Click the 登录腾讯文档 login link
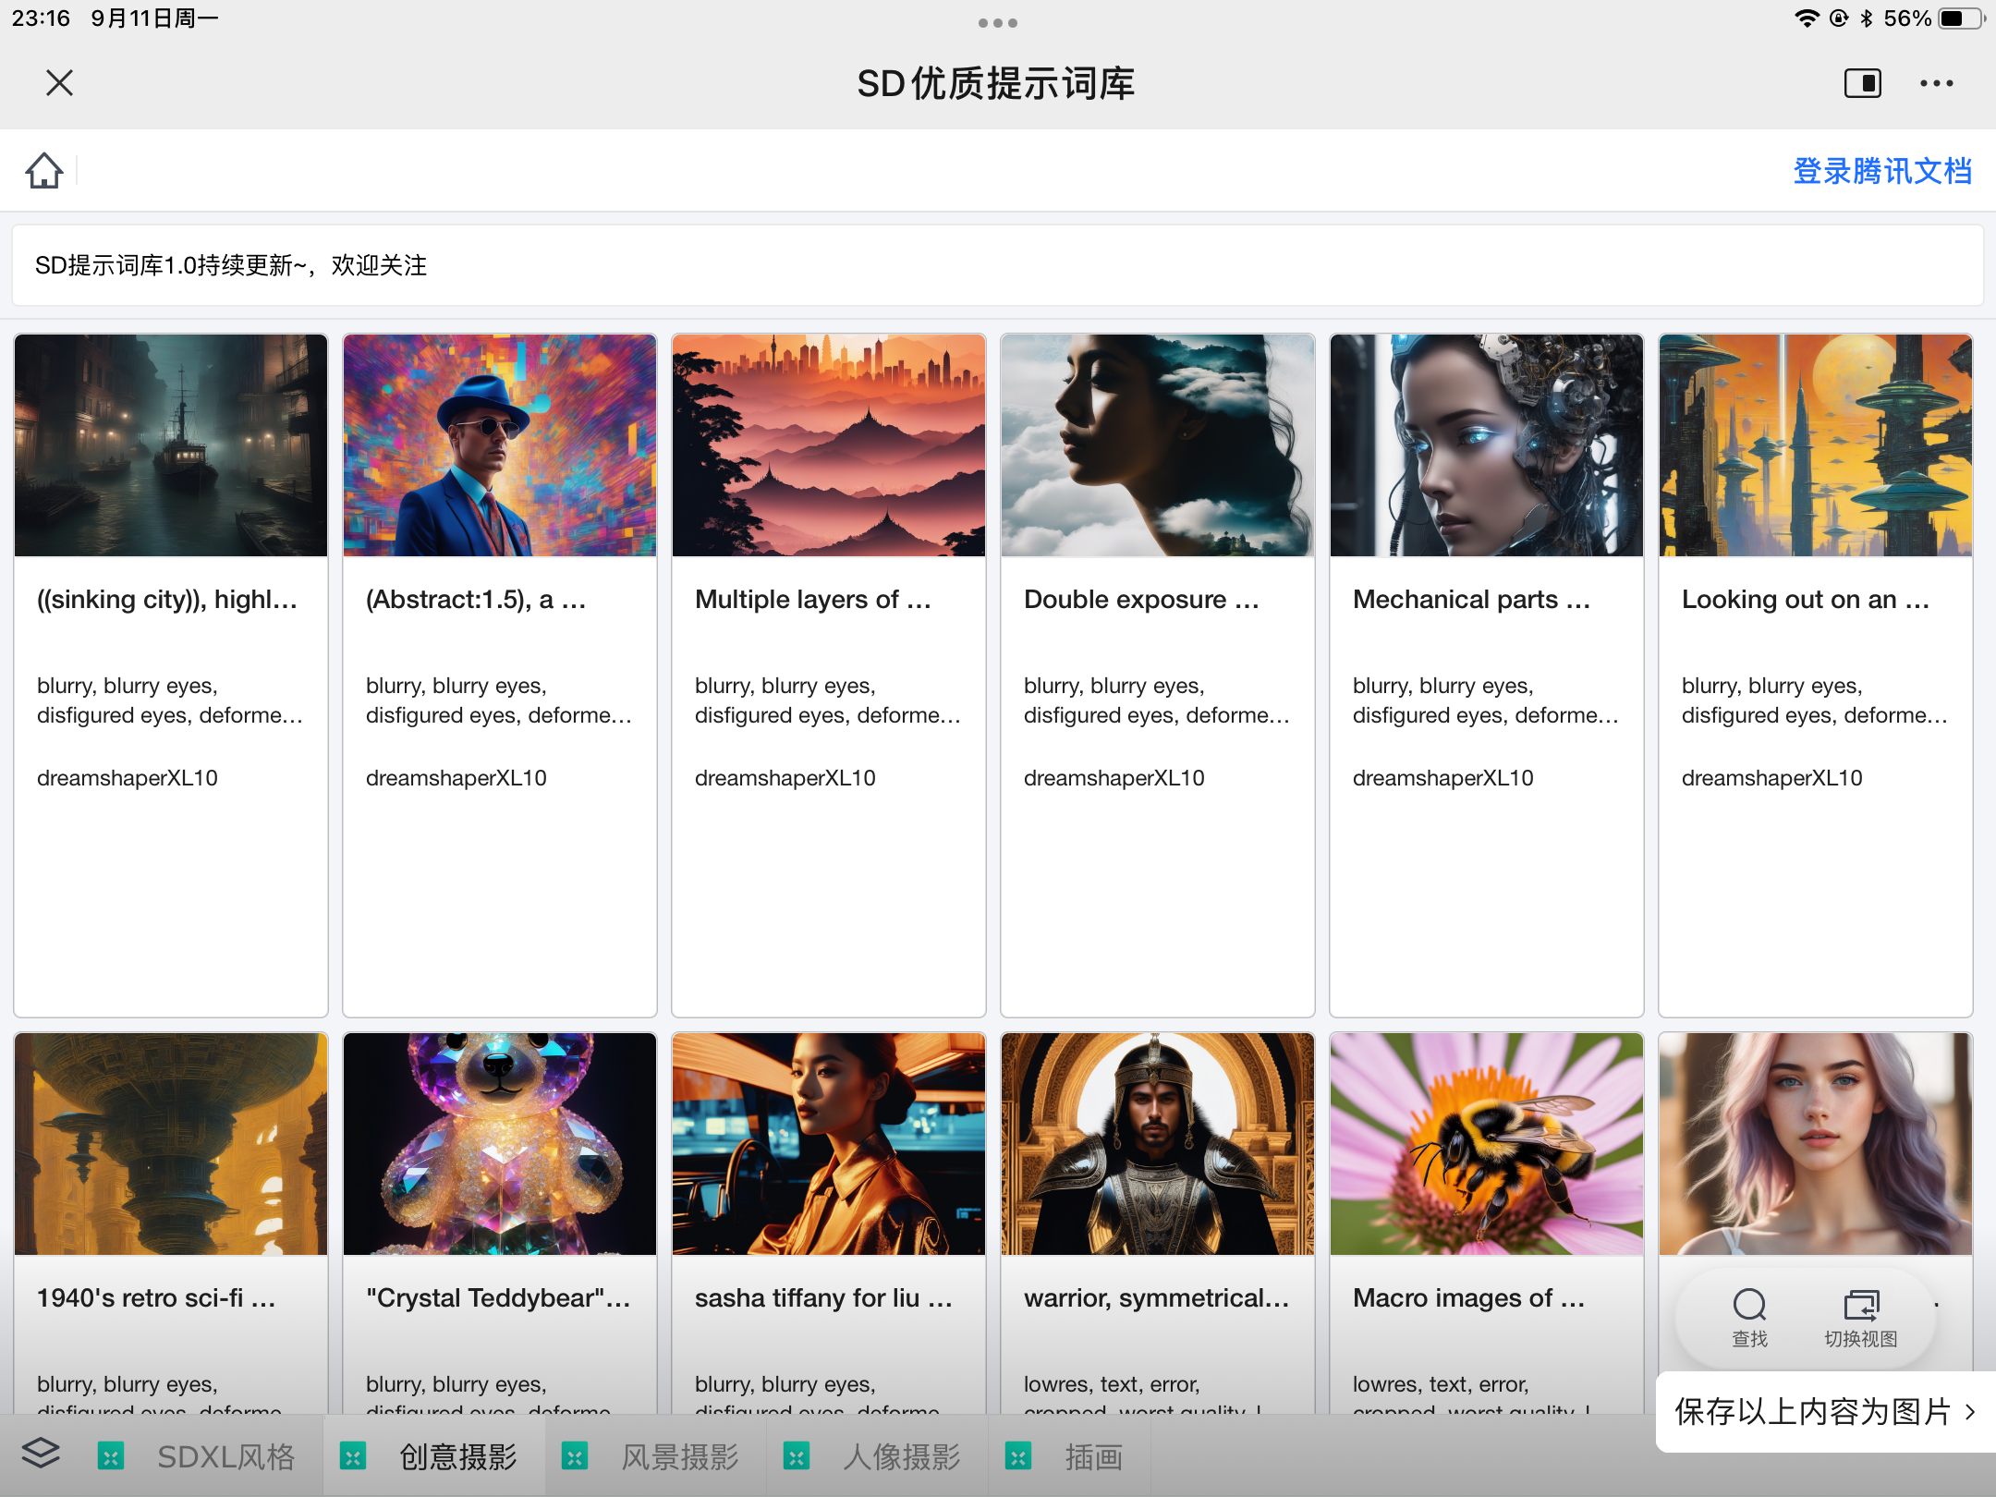 tap(1881, 171)
